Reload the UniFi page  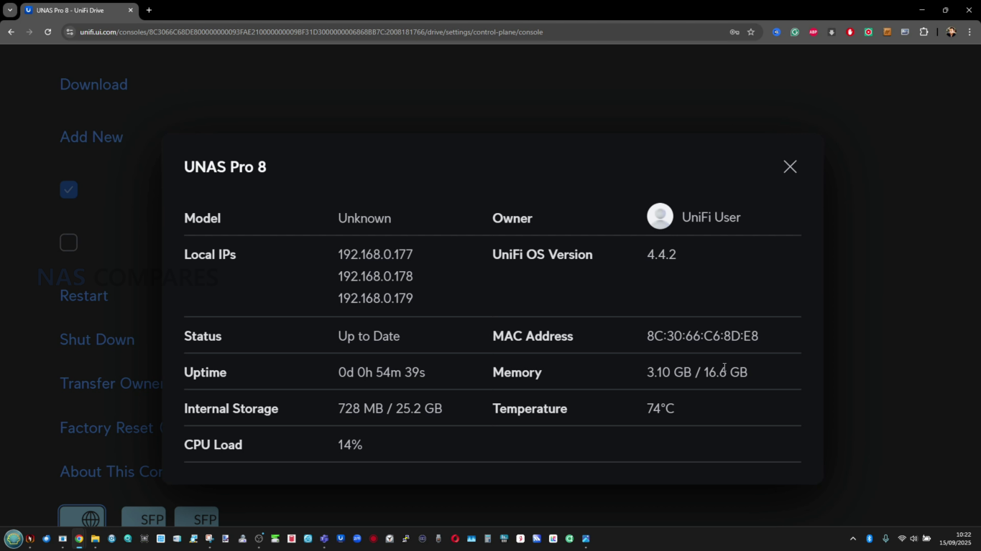tap(47, 32)
